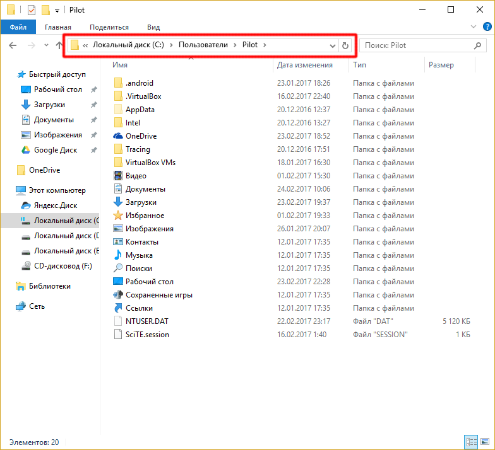Sort by the Тип column header

[359, 65]
